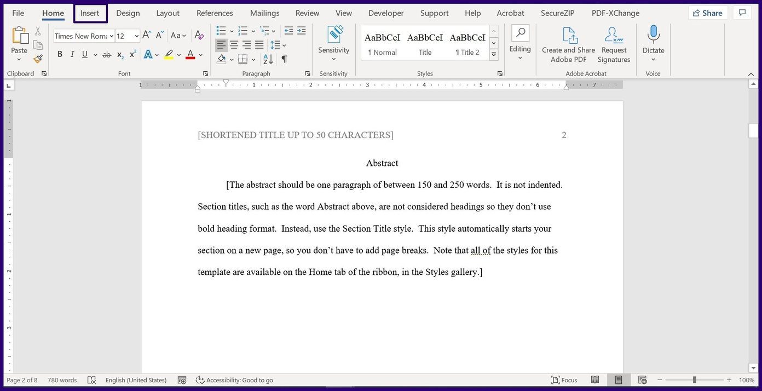Screen dimensions: 762x391
Task: Open the line spacing dropdown
Action: coord(284,45)
